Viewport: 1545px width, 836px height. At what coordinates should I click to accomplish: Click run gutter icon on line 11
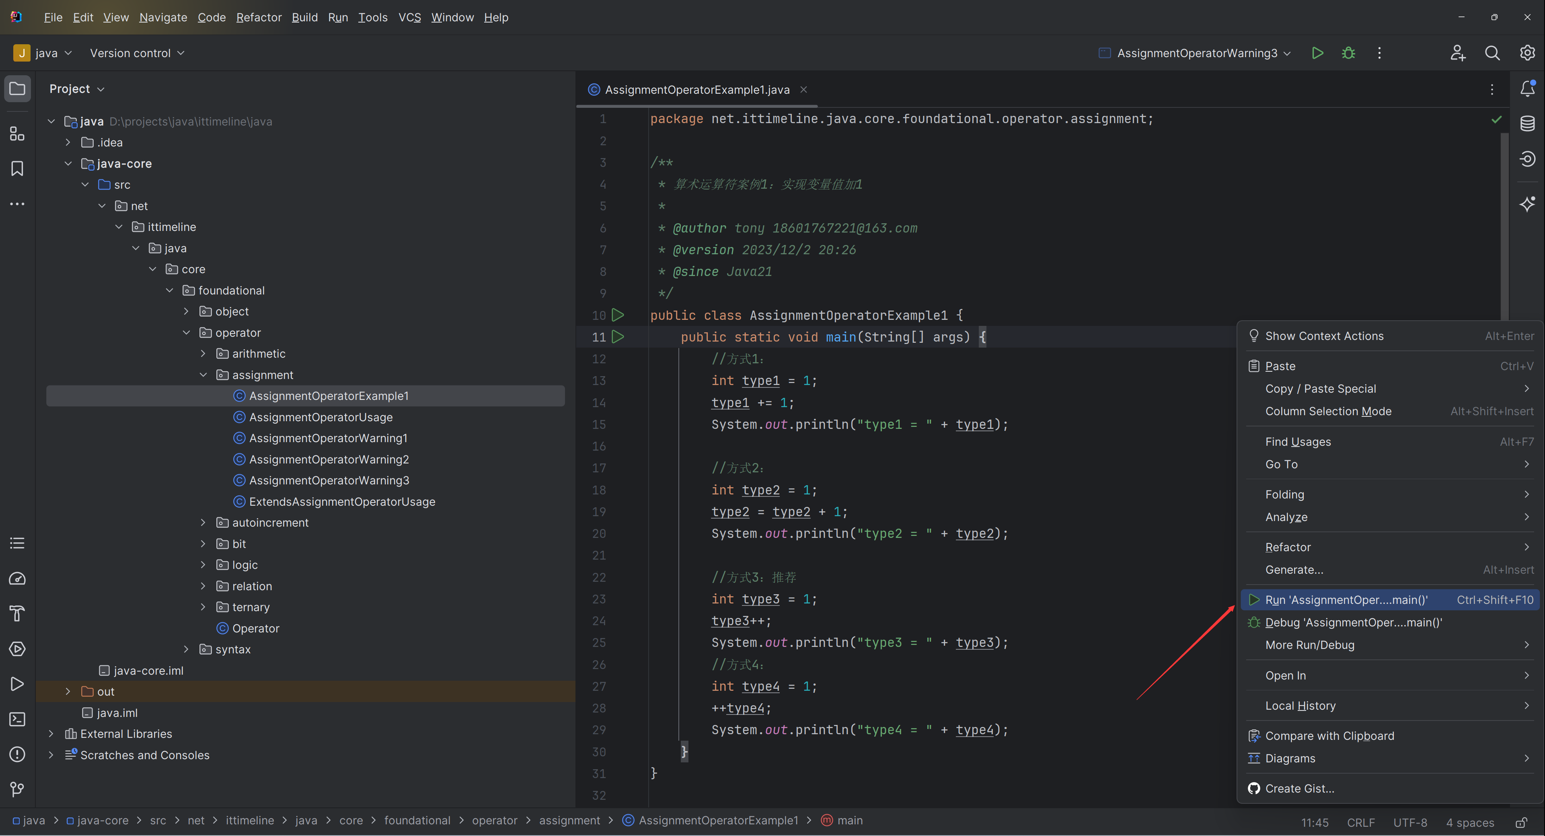coord(618,337)
